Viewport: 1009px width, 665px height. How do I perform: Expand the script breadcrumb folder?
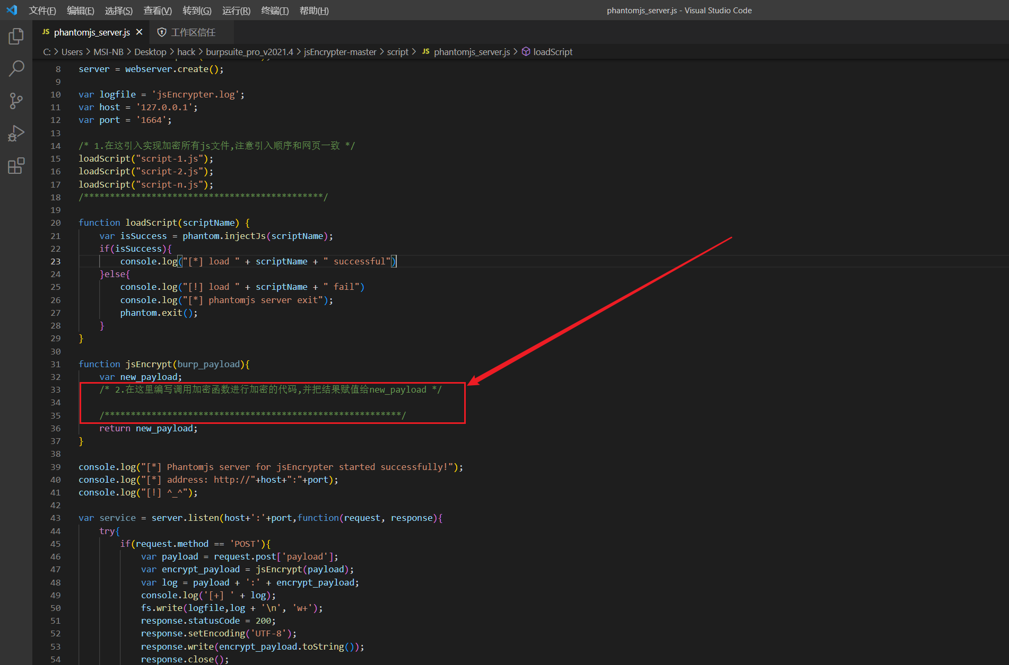[397, 52]
